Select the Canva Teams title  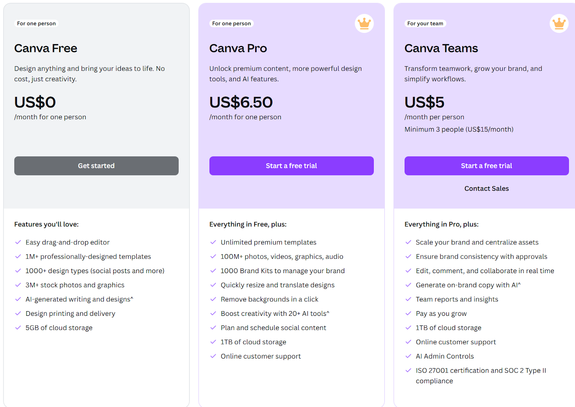tap(441, 48)
